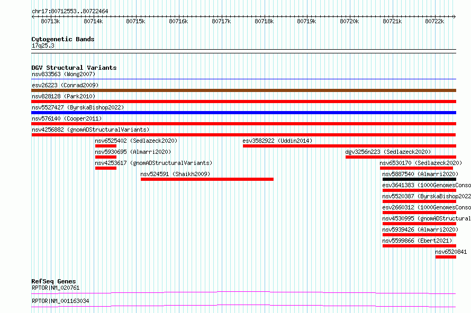Click the nsv6520841 variant label
Viewport: 471px width, 313px height.
coord(451,252)
